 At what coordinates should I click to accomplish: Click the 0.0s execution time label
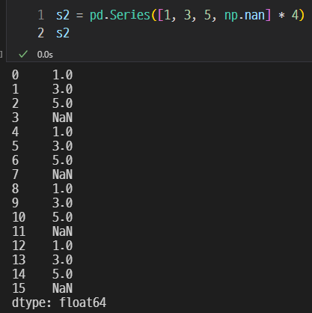point(45,55)
